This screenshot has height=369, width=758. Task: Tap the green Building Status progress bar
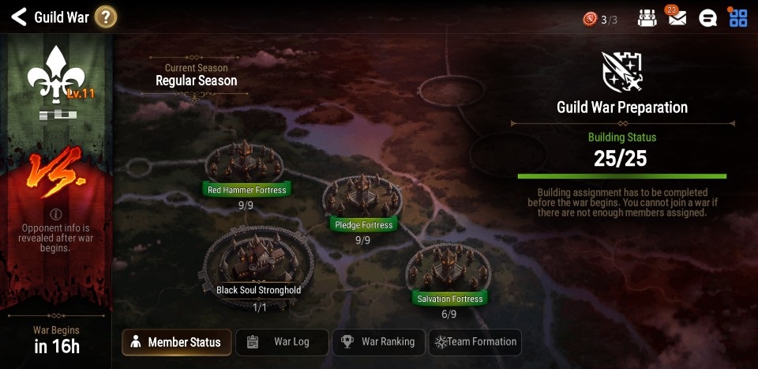pos(621,176)
